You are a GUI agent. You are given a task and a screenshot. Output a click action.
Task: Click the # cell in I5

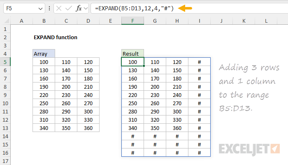(x=199, y=62)
